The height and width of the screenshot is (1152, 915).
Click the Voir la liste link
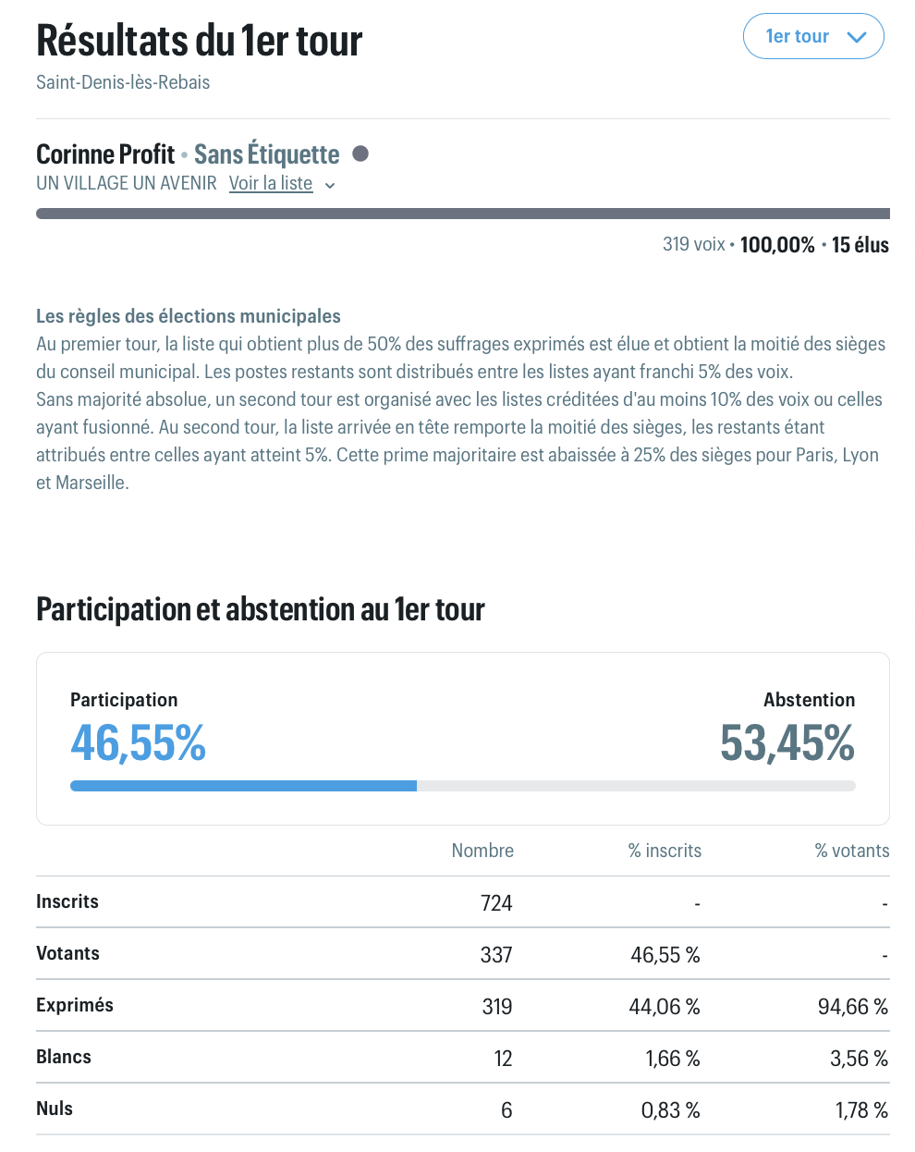click(x=271, y=183)
